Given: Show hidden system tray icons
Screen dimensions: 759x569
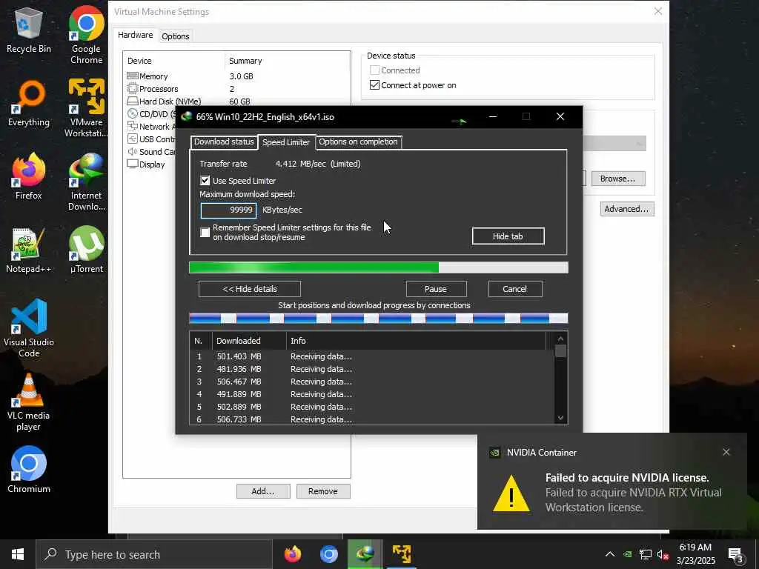Looking at the screenshot, I should click(610, 554).
